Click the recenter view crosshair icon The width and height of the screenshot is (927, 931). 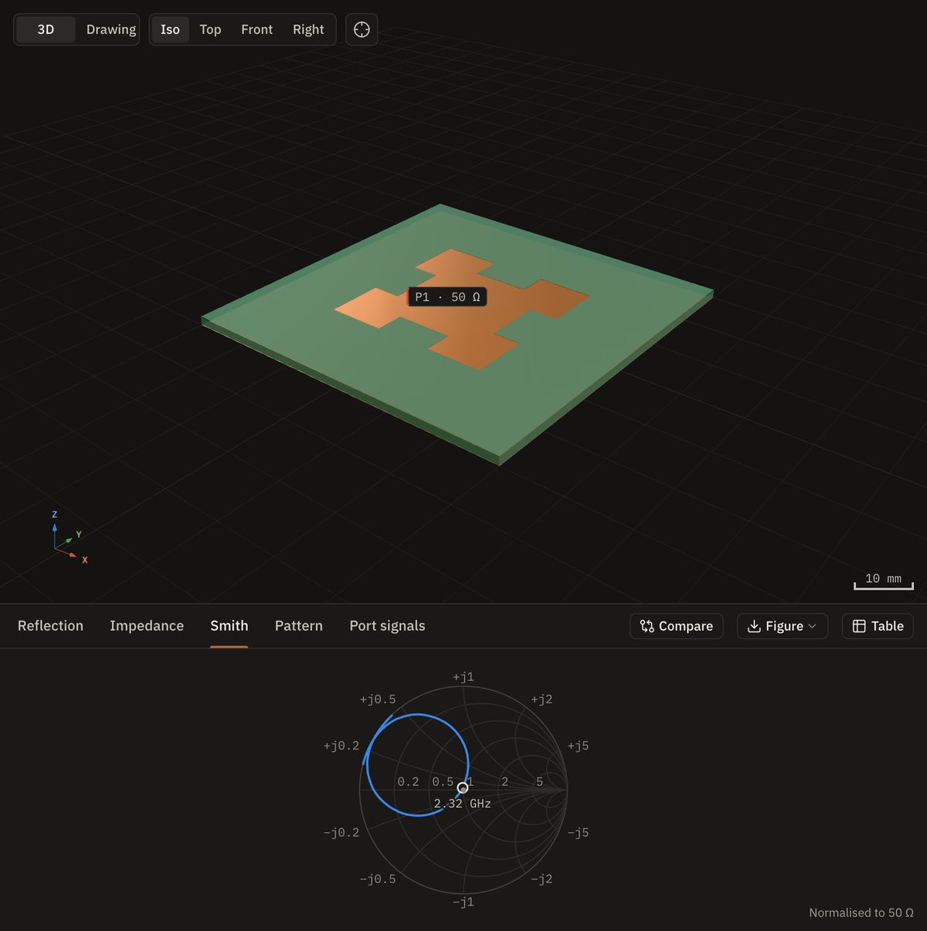click(x=362, y=29)
